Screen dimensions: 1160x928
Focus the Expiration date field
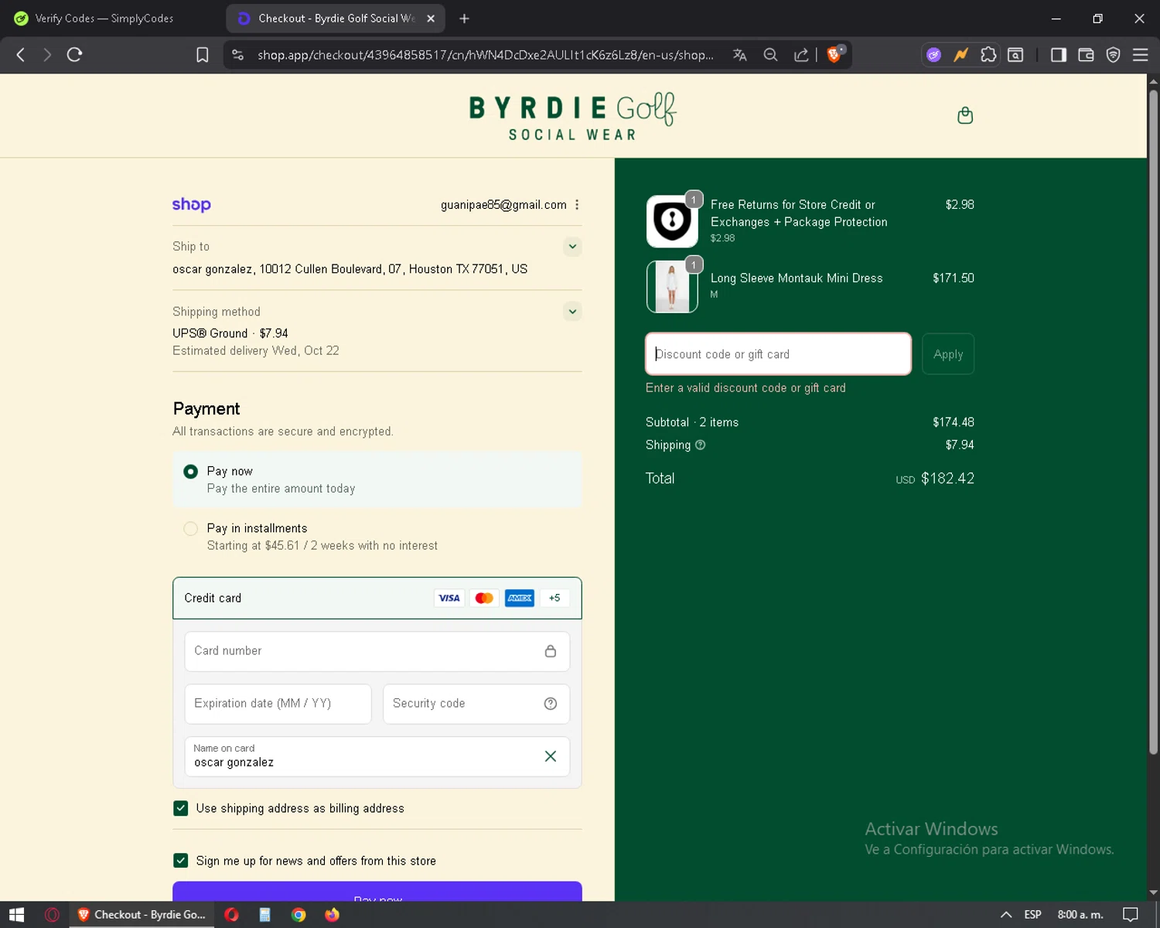278,704
